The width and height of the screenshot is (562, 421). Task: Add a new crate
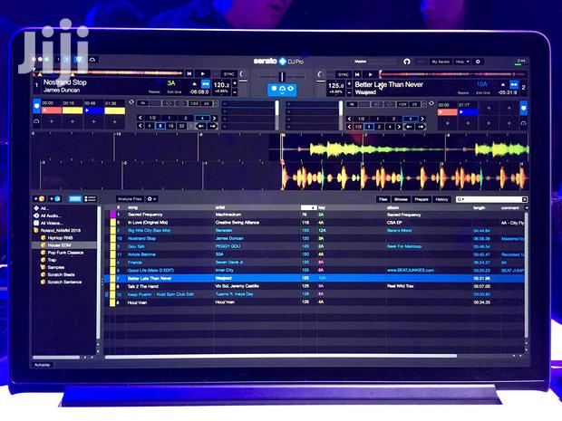click(x=39, y=198)
